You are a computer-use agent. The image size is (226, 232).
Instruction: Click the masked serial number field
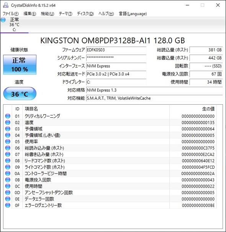click(x=116, y=58)
